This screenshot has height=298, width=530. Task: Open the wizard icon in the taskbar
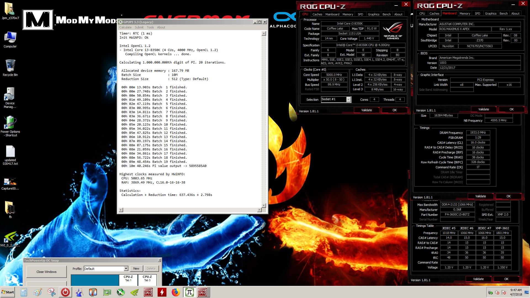[x=79, y=292]
